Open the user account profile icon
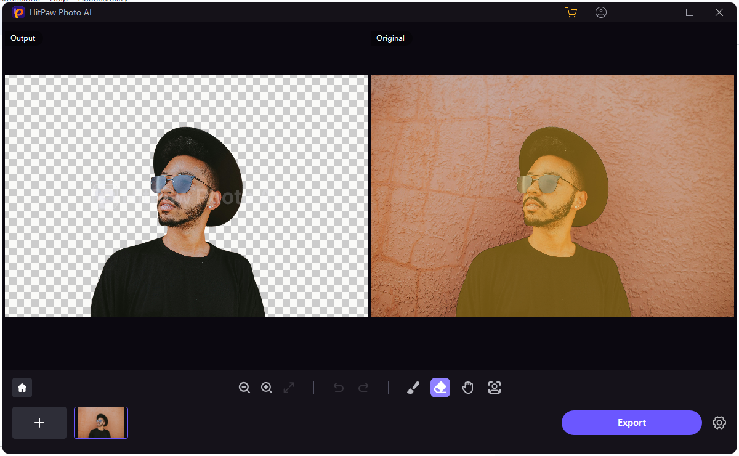Image resolution: width=739 pixels, height=456 pixels. tap(601, 12)
